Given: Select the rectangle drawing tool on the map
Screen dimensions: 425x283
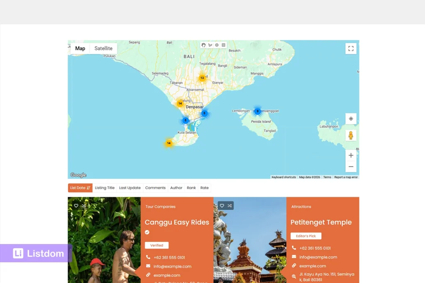Looking at the screenshot, I should click(x=224, y=45).
